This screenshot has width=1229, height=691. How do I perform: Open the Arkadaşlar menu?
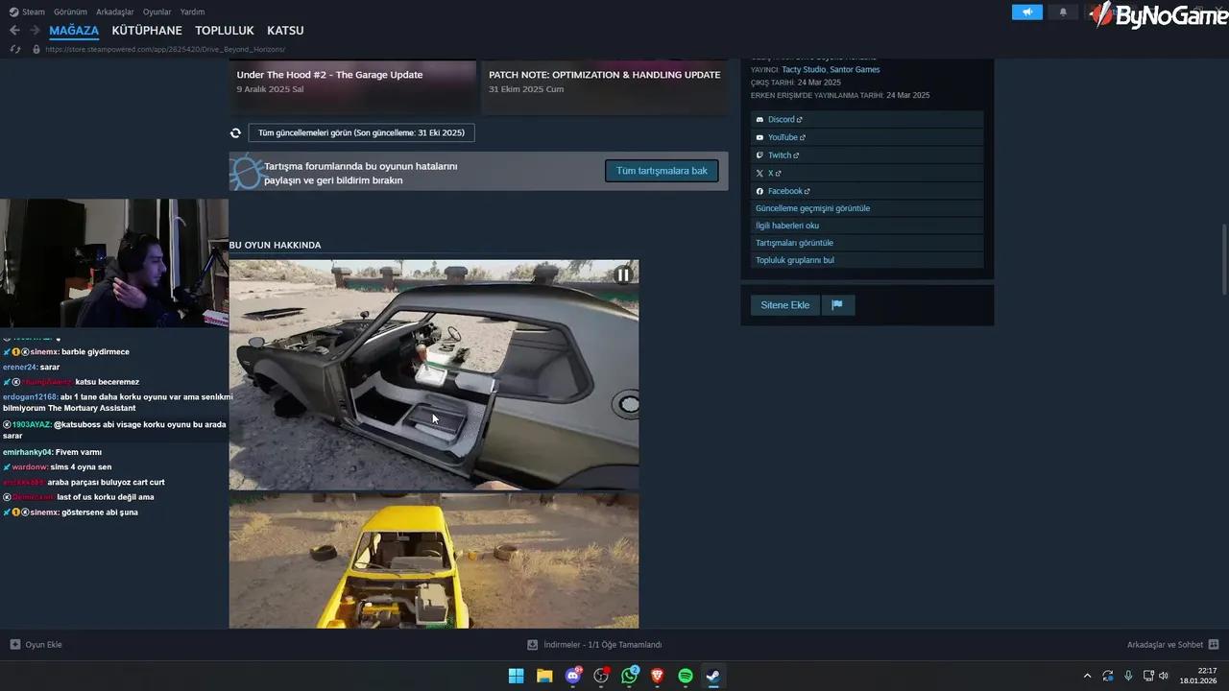pyautogui.click(x=115, y=12)
